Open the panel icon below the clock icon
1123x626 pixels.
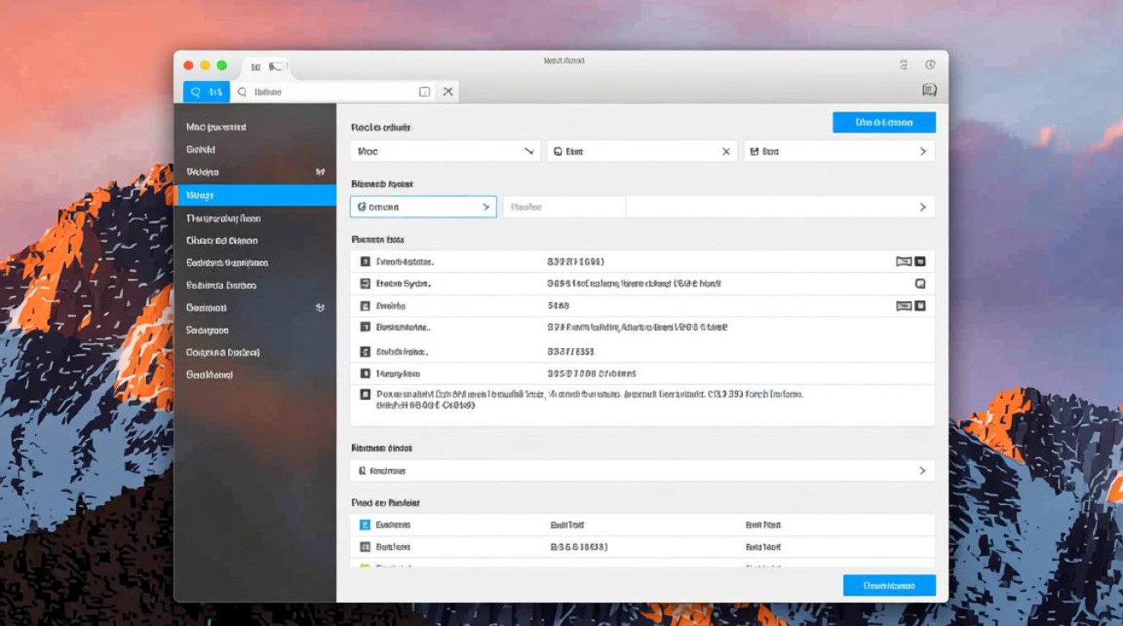click(x=929, y=90)
